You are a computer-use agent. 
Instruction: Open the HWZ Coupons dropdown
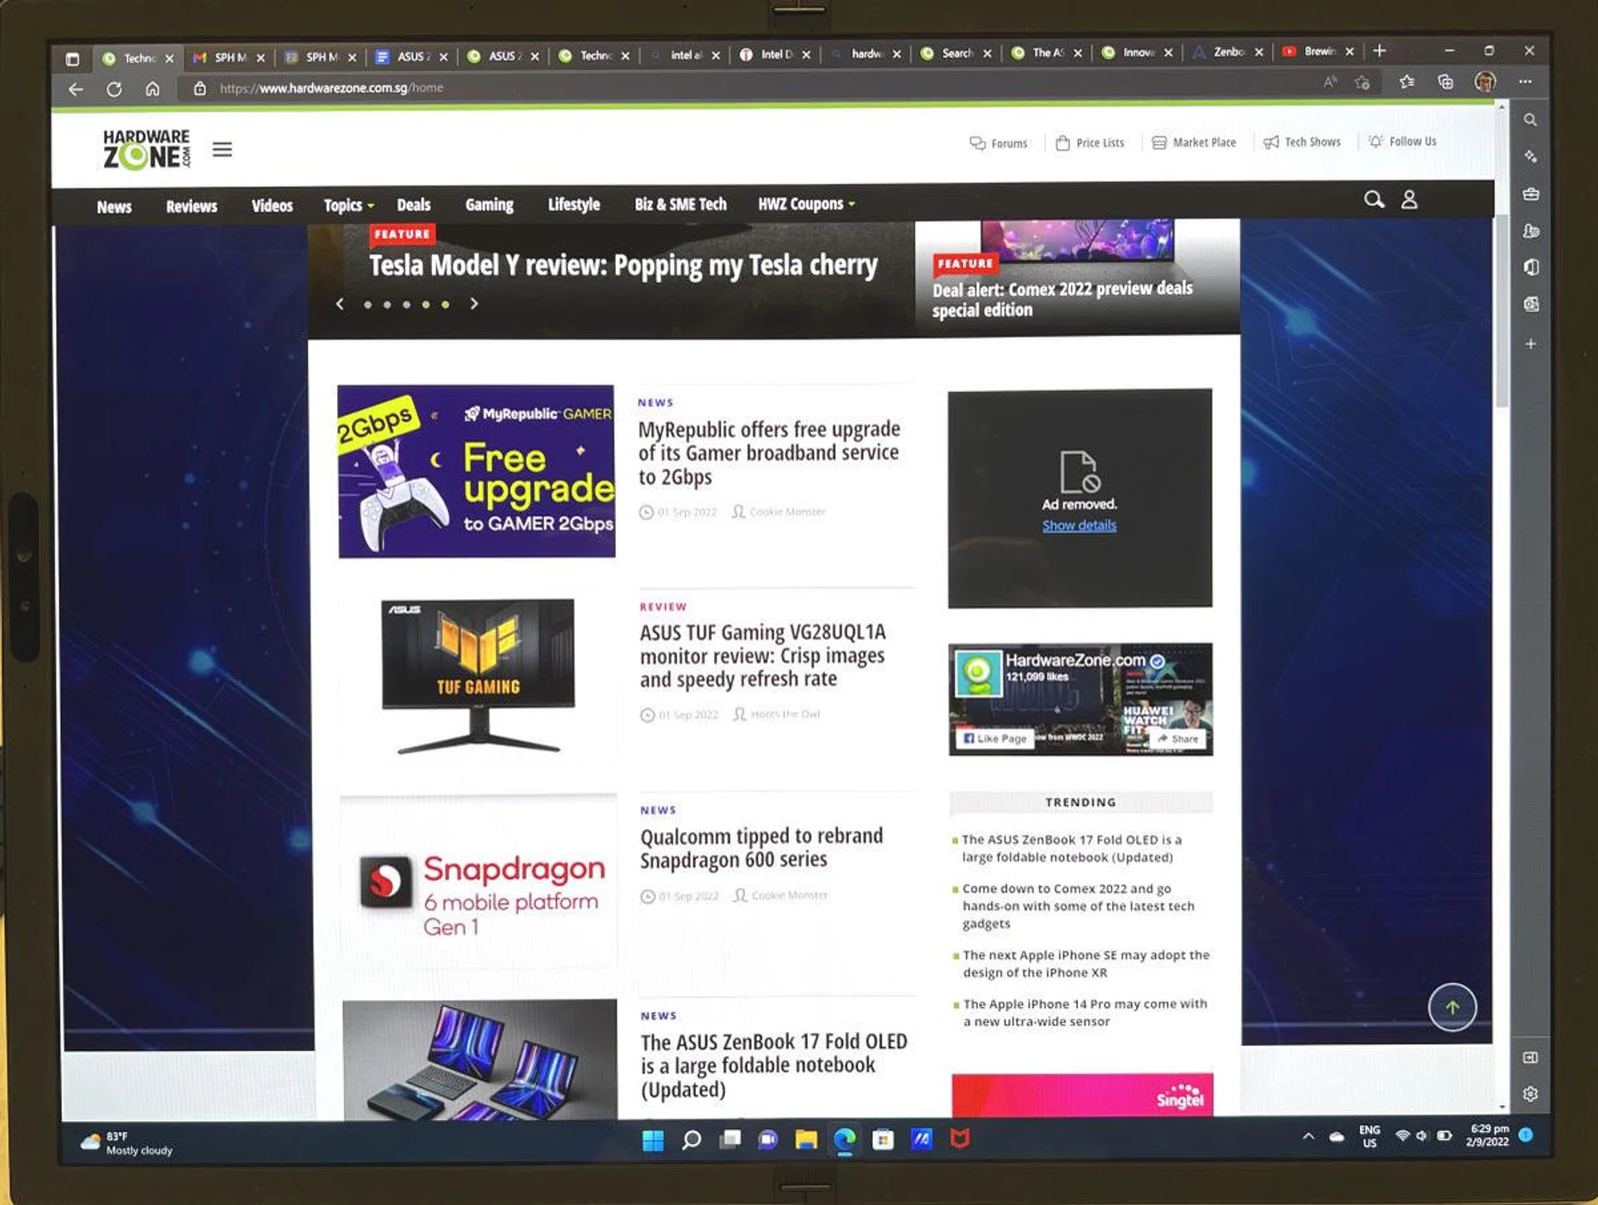803,204
